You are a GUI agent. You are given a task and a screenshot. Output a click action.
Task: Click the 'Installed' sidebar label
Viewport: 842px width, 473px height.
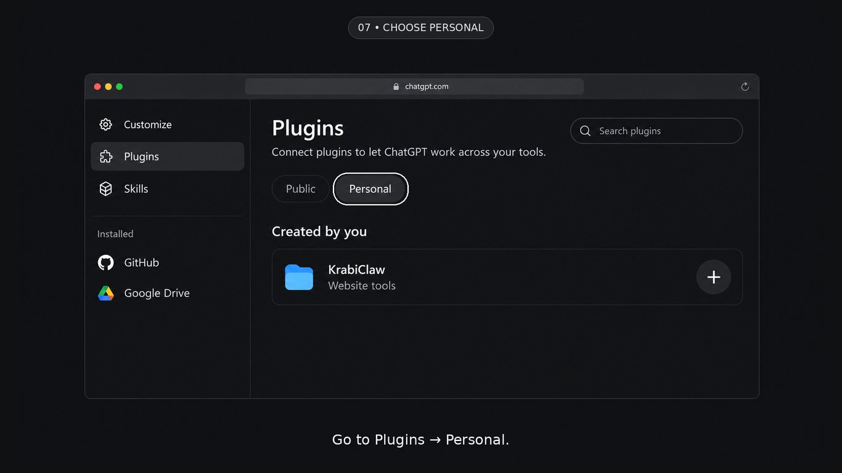click(115, 234)
